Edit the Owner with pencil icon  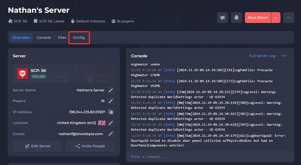coord(111,134)
